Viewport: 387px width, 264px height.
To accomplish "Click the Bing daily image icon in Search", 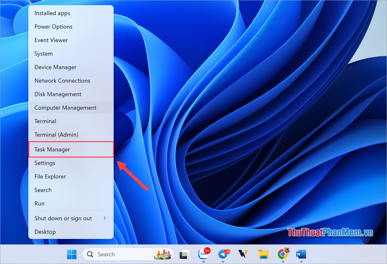I will [x=163, y=254].
